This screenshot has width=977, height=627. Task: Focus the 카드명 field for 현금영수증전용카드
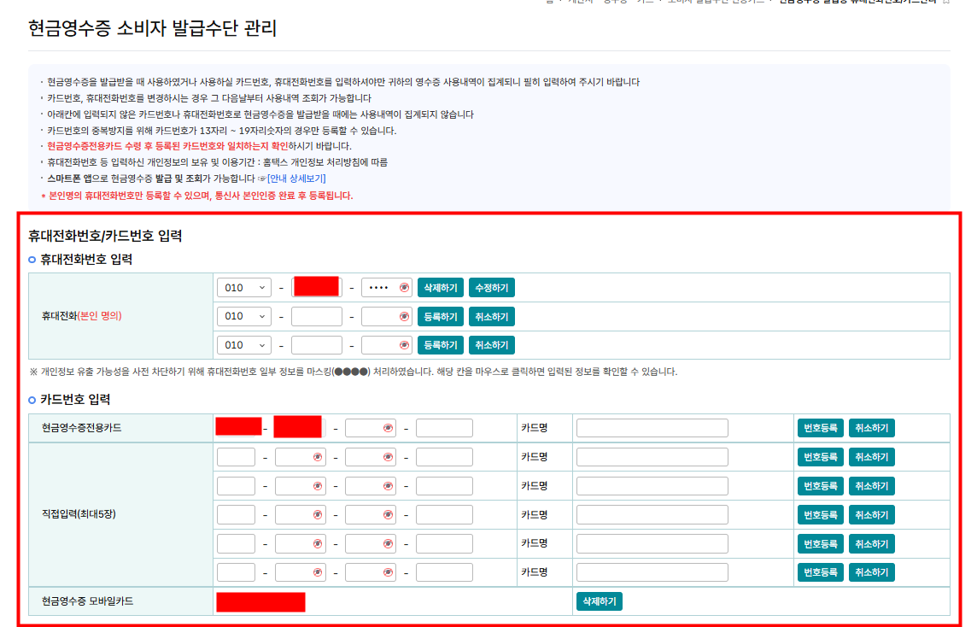[x=652, y=428]
